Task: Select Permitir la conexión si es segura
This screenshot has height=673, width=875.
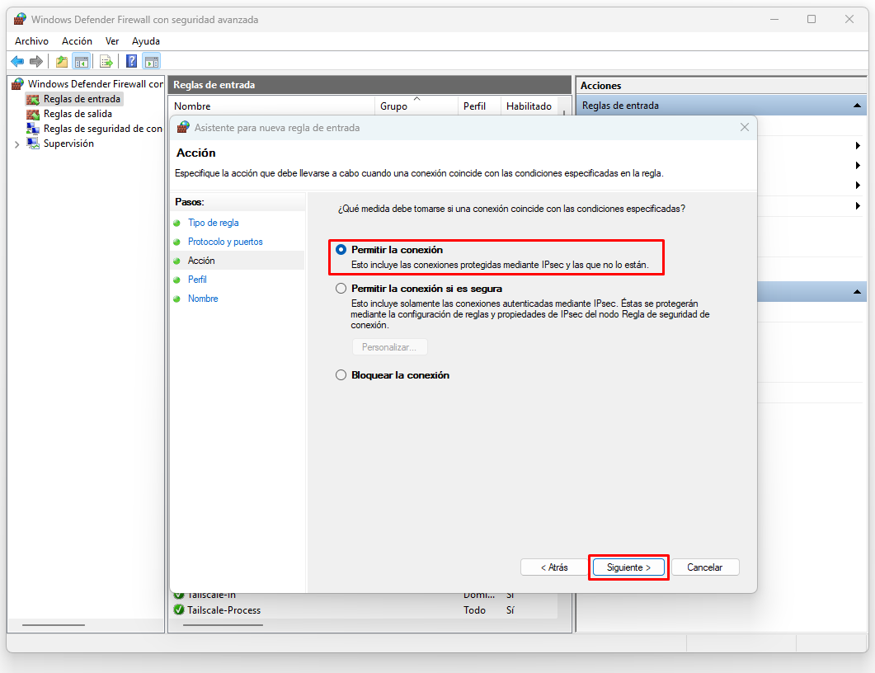Action: pyautogui.click(x=341, y=289)
